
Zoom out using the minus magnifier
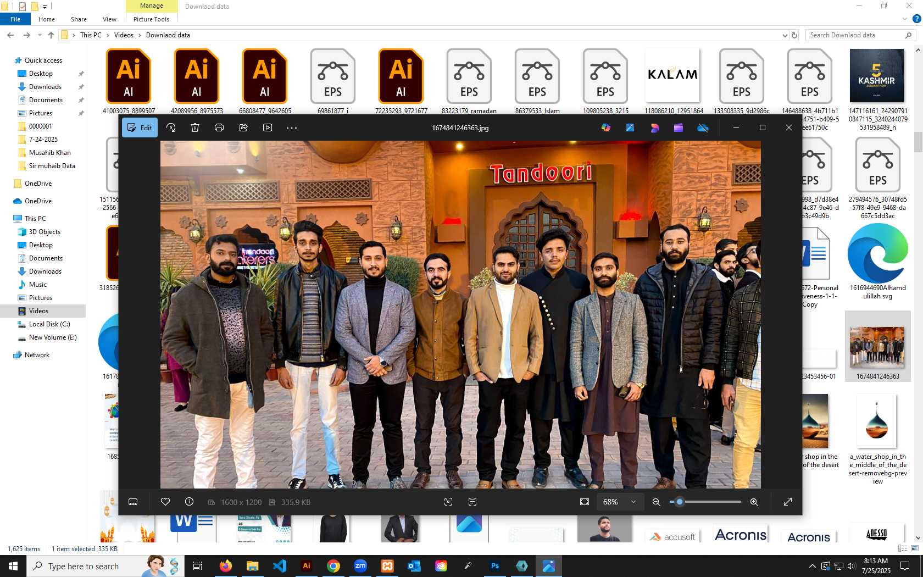point(656,502)
